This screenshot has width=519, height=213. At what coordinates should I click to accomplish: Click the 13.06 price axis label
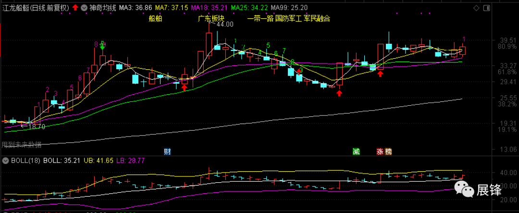click(x=508, y=150)
